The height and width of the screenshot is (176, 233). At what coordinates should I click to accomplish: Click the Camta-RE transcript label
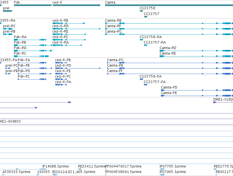pos(168,53)
